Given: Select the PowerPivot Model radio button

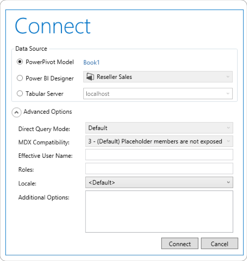Looking at the screenshot, I should click(20, 62).
